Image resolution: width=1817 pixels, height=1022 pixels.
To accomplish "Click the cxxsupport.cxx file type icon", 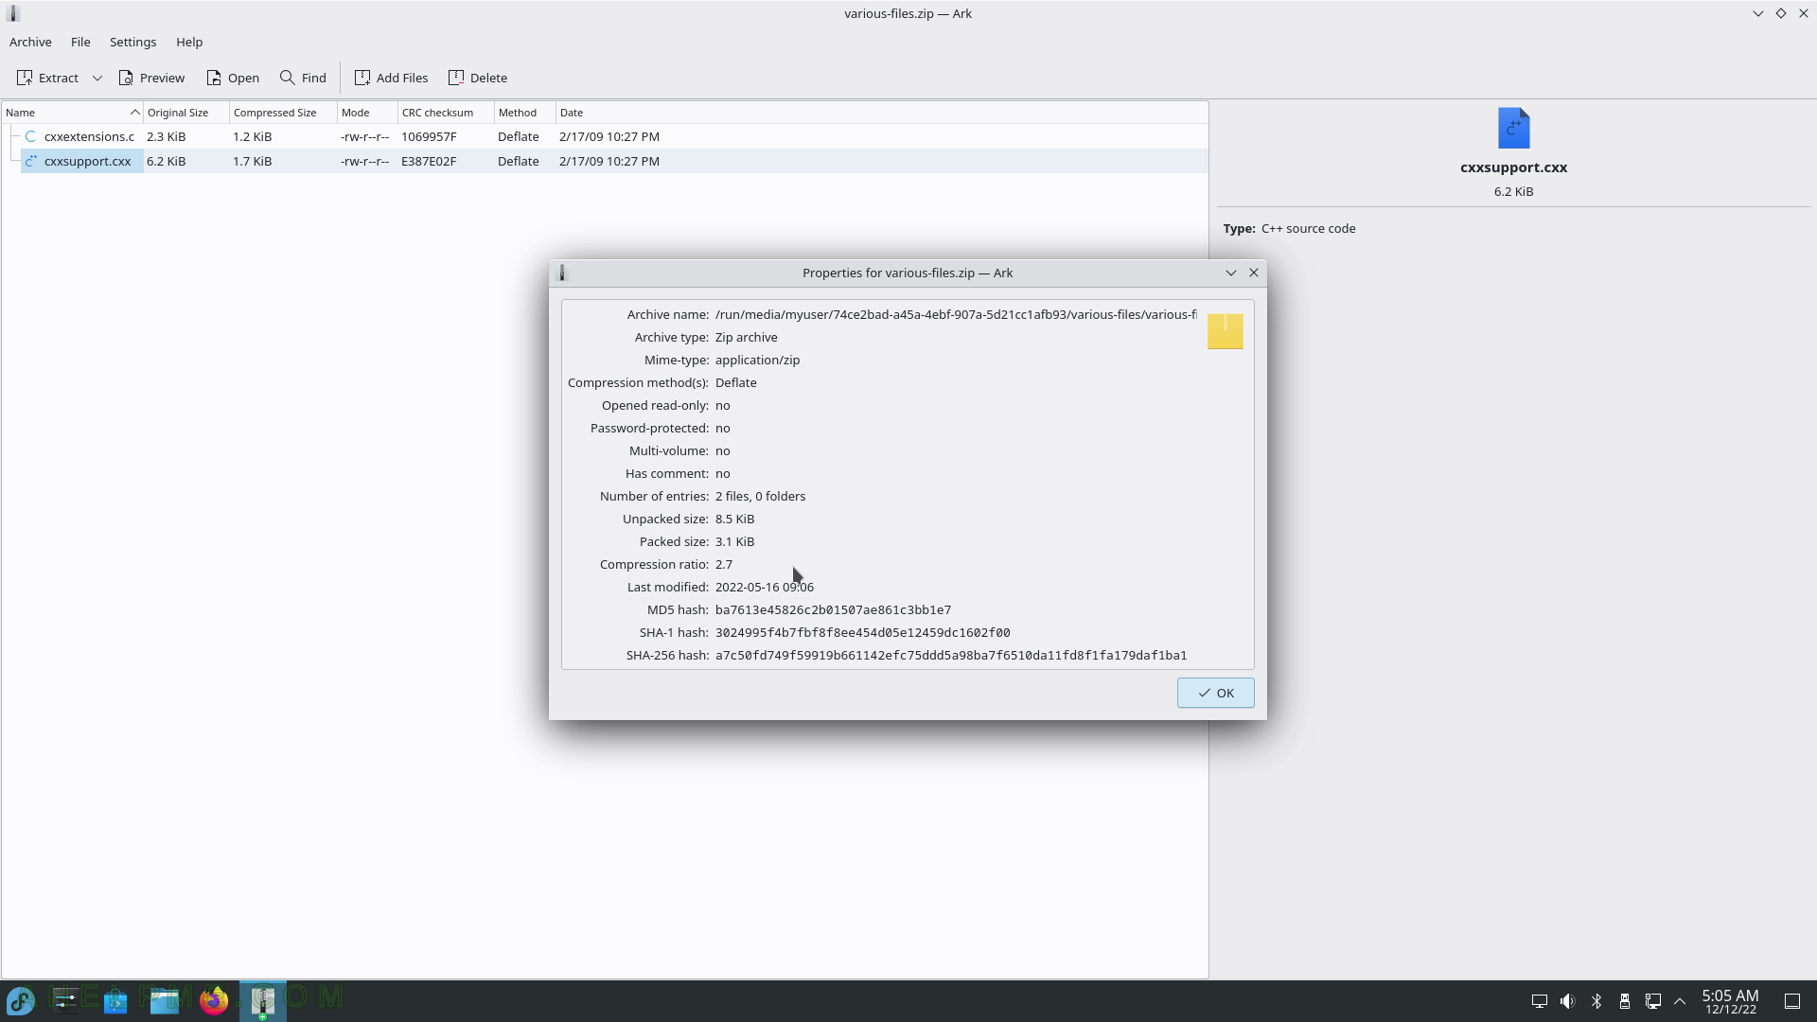I will point(31,161).
